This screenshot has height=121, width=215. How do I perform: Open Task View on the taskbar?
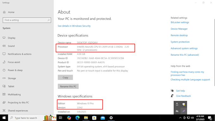click(x=60, y=118)
